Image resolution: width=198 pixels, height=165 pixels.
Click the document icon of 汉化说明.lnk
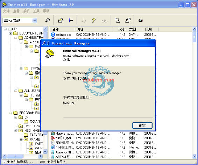coord(53,143)
